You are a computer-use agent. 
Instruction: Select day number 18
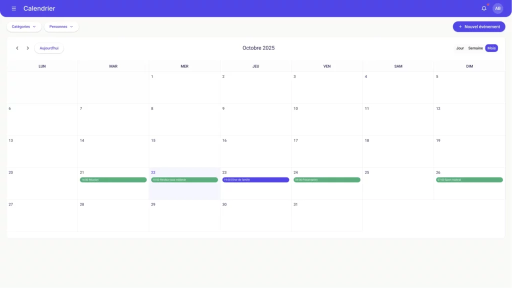(367, 140)
